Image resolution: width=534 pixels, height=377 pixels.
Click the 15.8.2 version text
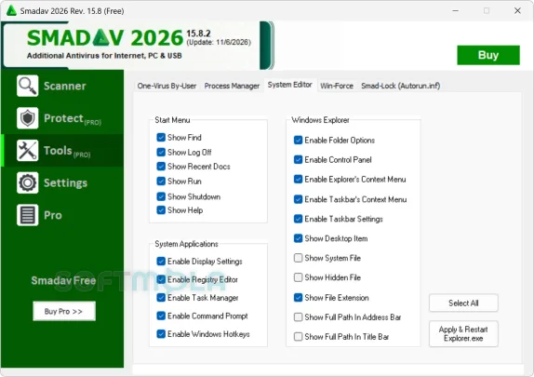point(198,34)
